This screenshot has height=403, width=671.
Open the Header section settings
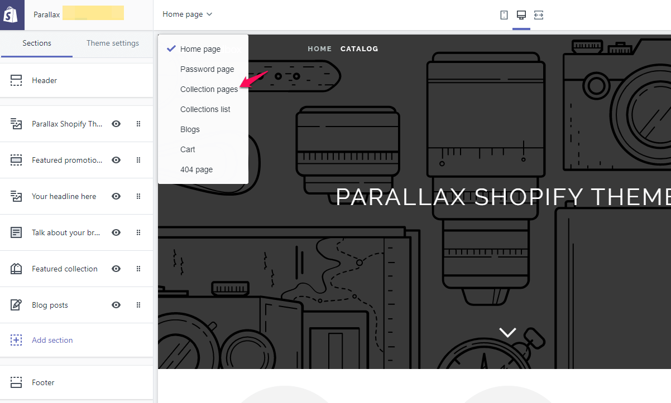click(x=76, y=80)
